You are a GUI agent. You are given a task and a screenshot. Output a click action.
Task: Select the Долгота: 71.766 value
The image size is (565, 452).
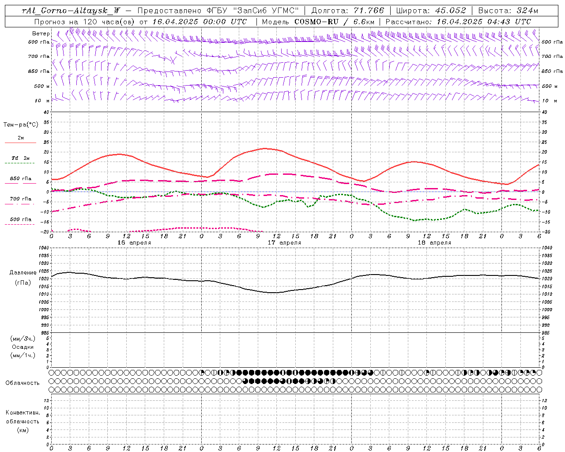[348, 11]
